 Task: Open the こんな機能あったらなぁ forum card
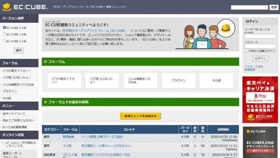pos(140,80)
